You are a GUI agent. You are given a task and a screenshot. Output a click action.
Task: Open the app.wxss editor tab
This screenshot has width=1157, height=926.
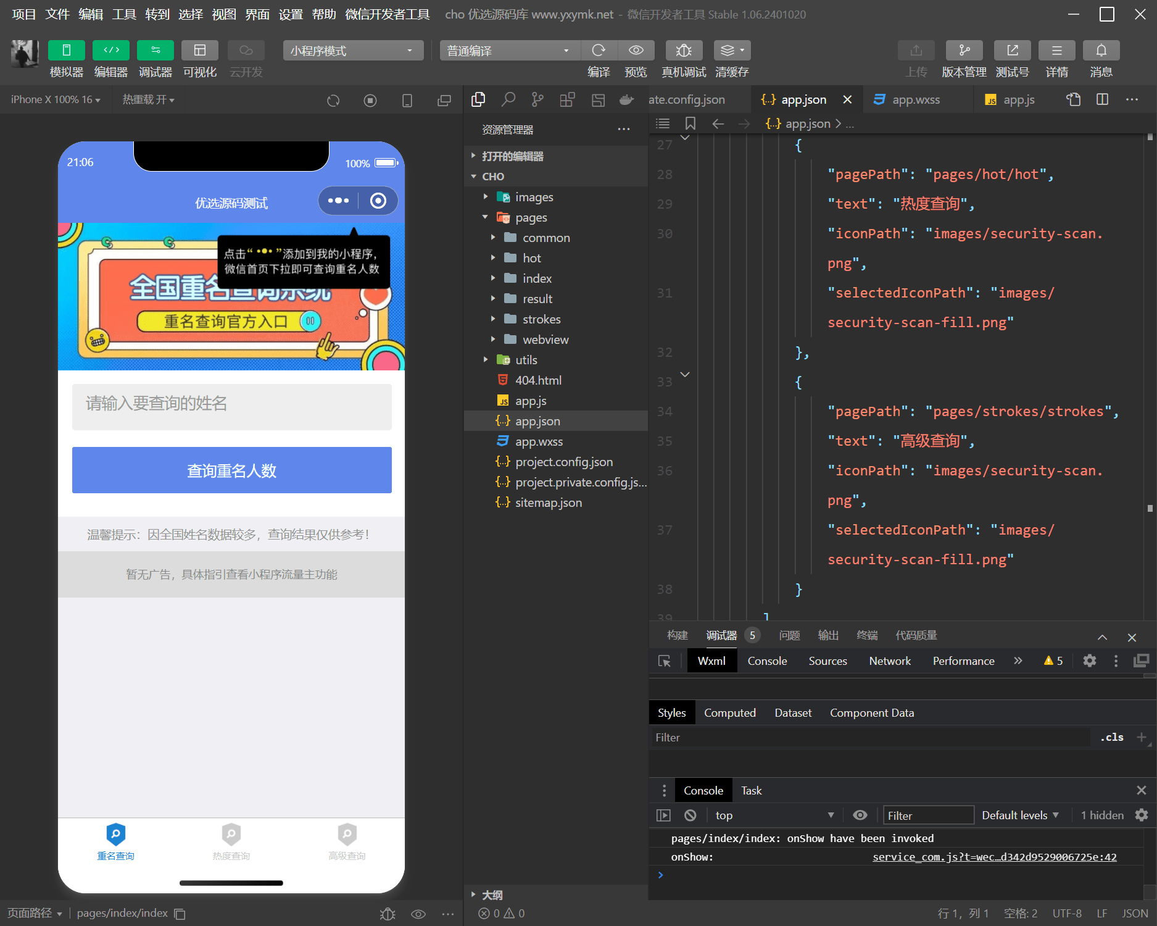click(915, 99)
